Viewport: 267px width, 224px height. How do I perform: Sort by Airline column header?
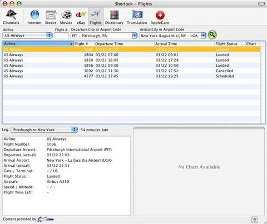coord(38,44)
